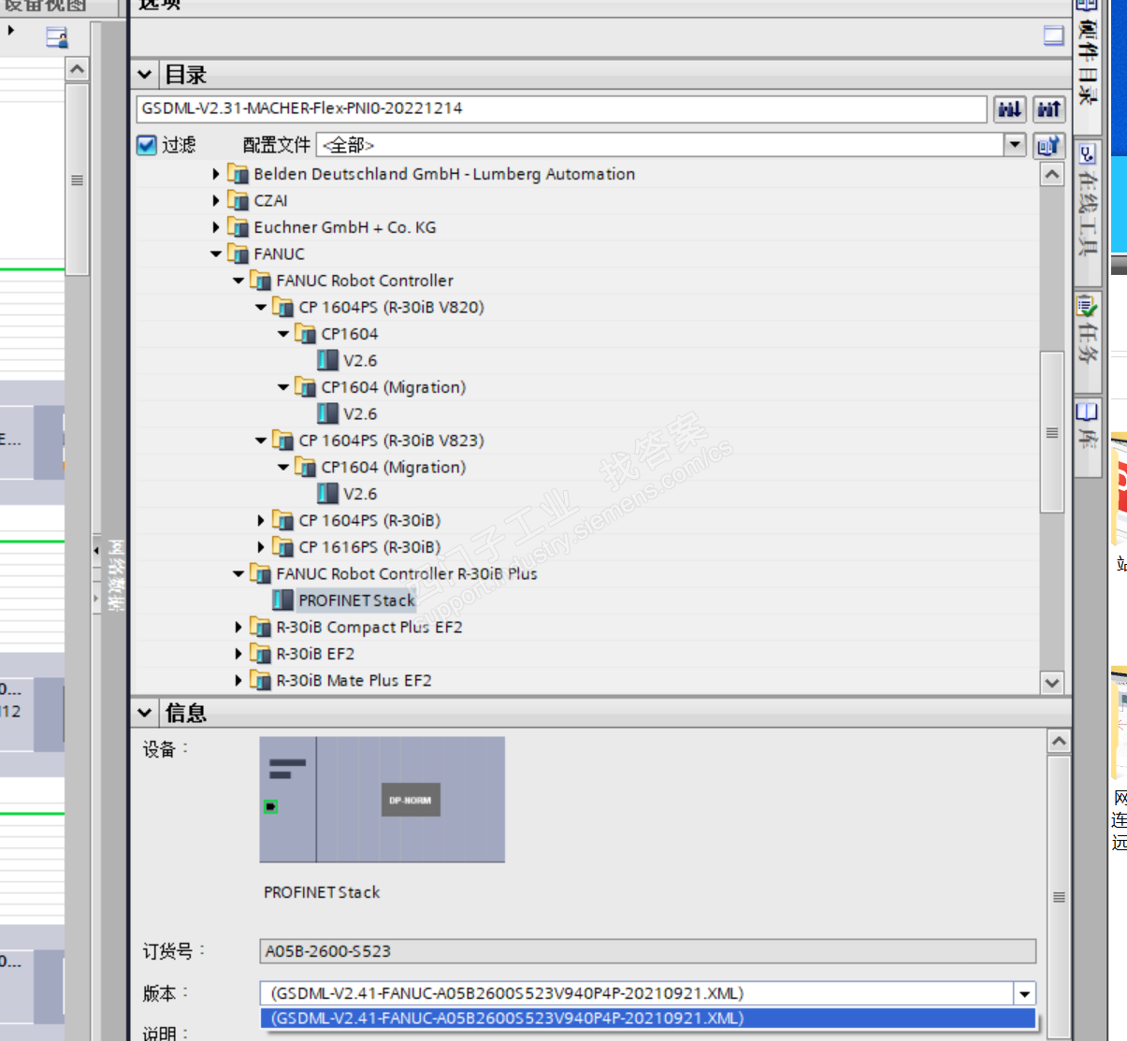Screen dimensions: 1127x1041
Task: Collapse FANUC Robot Controller R-30iB Plus node
Action: 238,574
